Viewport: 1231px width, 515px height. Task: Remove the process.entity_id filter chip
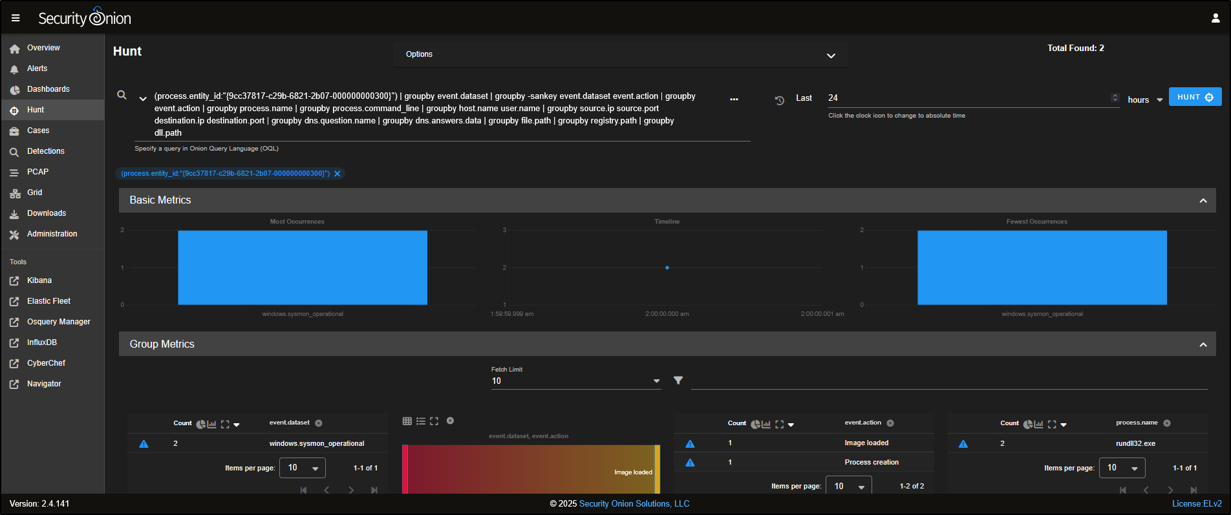[337, 174]
